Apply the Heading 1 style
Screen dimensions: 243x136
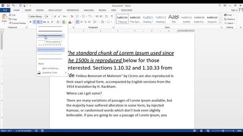tap(148, 19)
